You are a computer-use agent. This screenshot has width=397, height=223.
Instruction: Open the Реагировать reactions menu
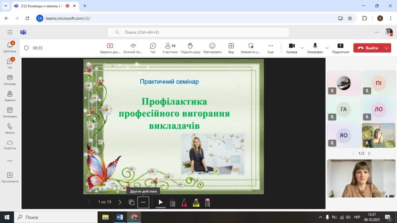[212, 48]
